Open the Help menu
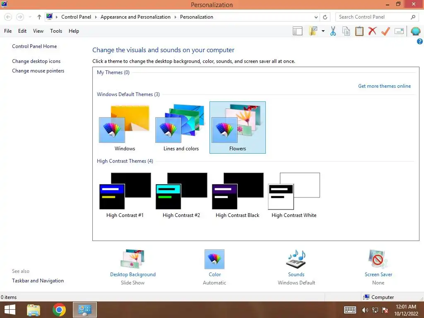Image resolution: width=424 pixels, height=318 pixels. point(74,31)
